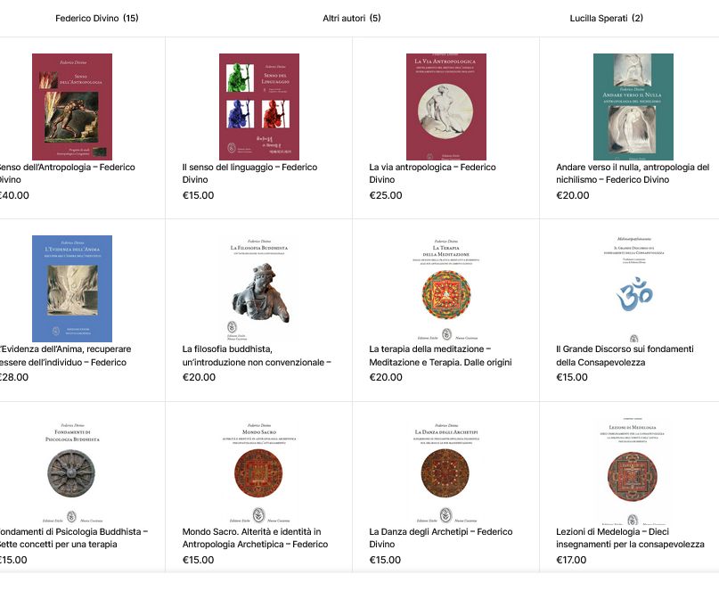The height and width of the screenshot is (591, 719).
Task: Open the Il senso del linguaggio cover image
Action: pos(259,107)
